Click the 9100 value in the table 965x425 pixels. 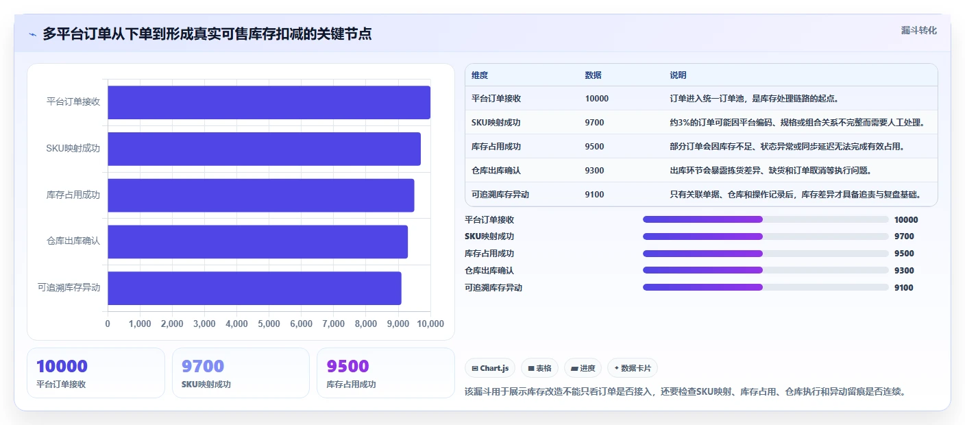pyautogui.click(x=595, y=195)
